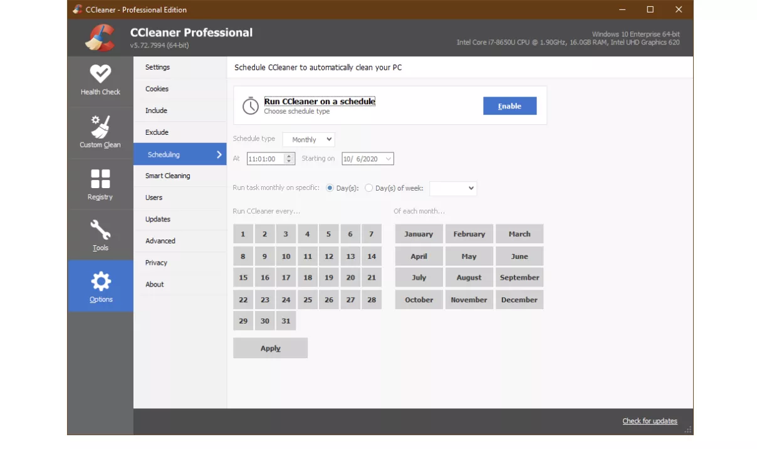Toggle the October month button
757x449 pixels.
(x=419, y=300)
